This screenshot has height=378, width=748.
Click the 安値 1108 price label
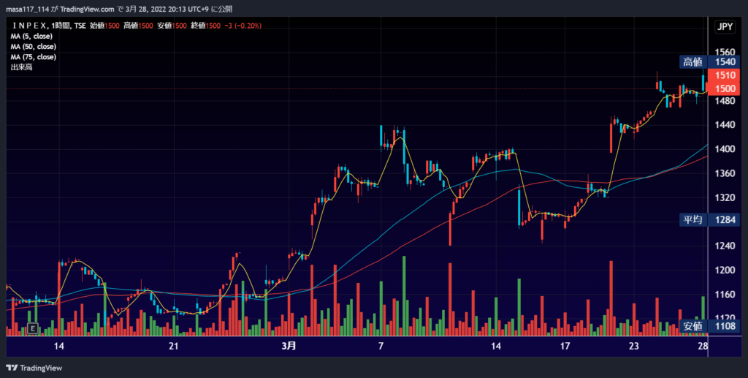pyautogui.click(x=709, y=326)
